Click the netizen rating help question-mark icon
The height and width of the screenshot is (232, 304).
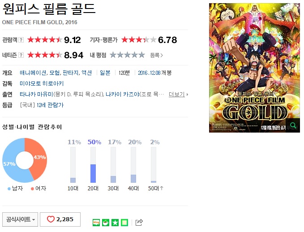(x=21, y=55)
